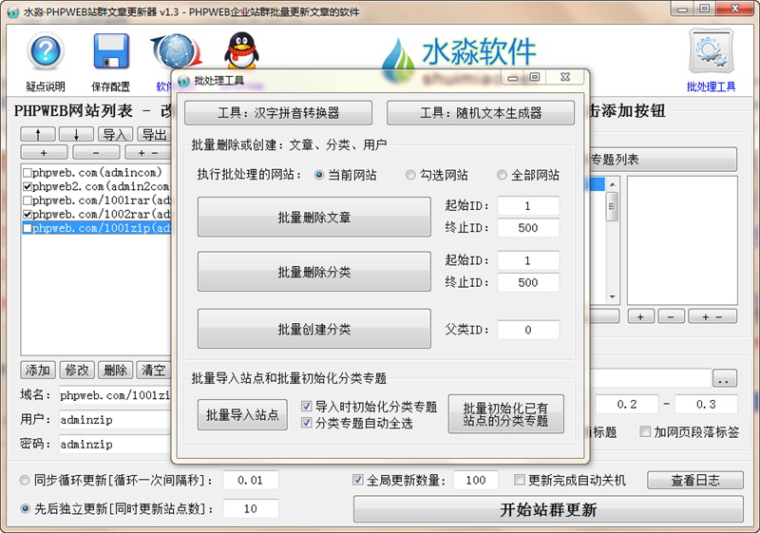Toggle 更新完成自动关机 checkbox
Screen dimensions: 760x533
[519, 480]
